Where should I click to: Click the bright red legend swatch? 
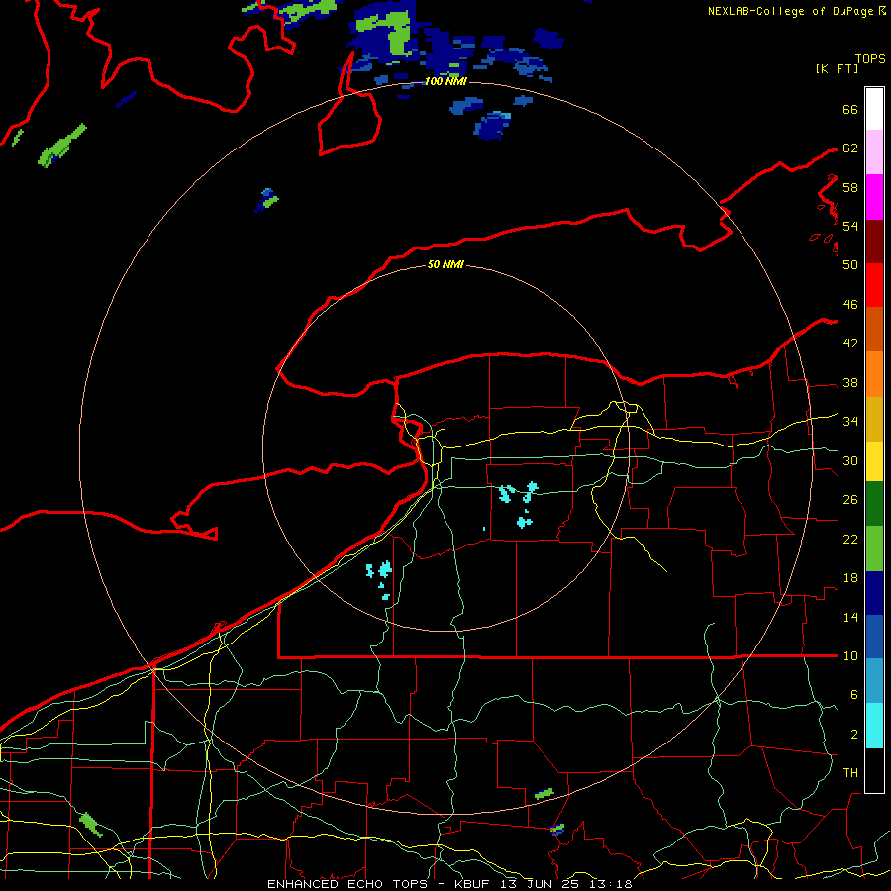874,285
